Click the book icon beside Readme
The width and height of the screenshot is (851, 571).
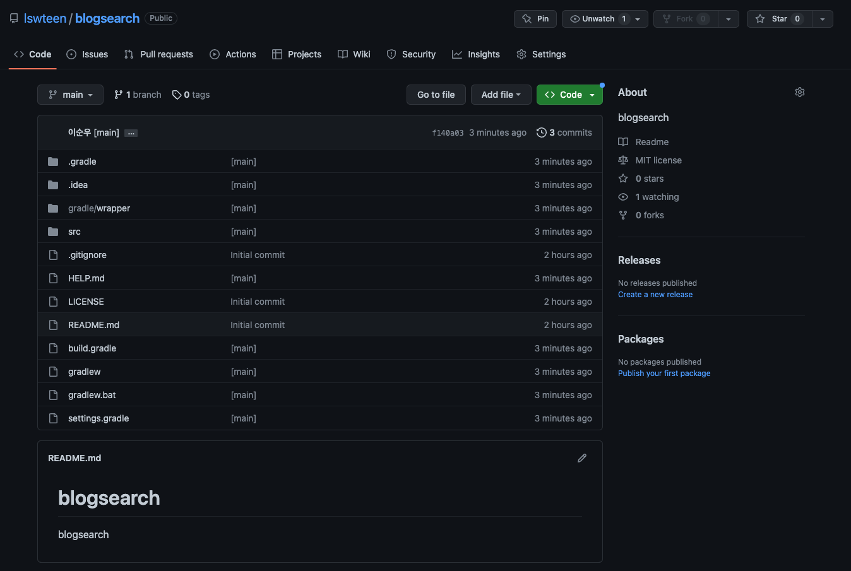tap(623, 142)
